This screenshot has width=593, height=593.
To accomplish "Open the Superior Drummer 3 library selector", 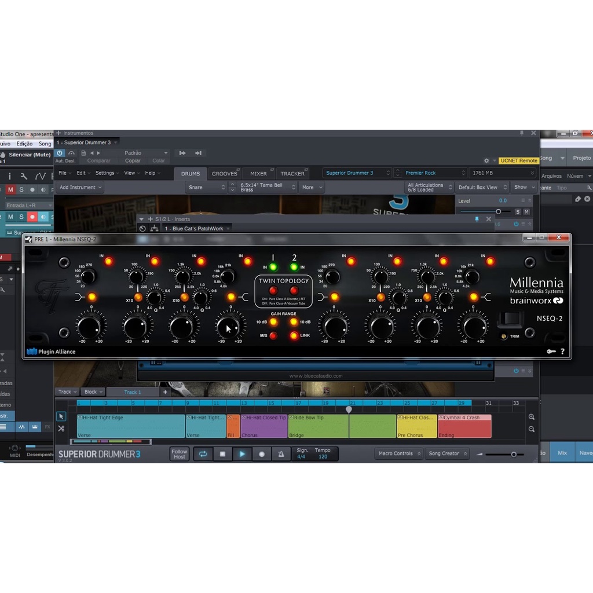I will (x=357, y=173).
